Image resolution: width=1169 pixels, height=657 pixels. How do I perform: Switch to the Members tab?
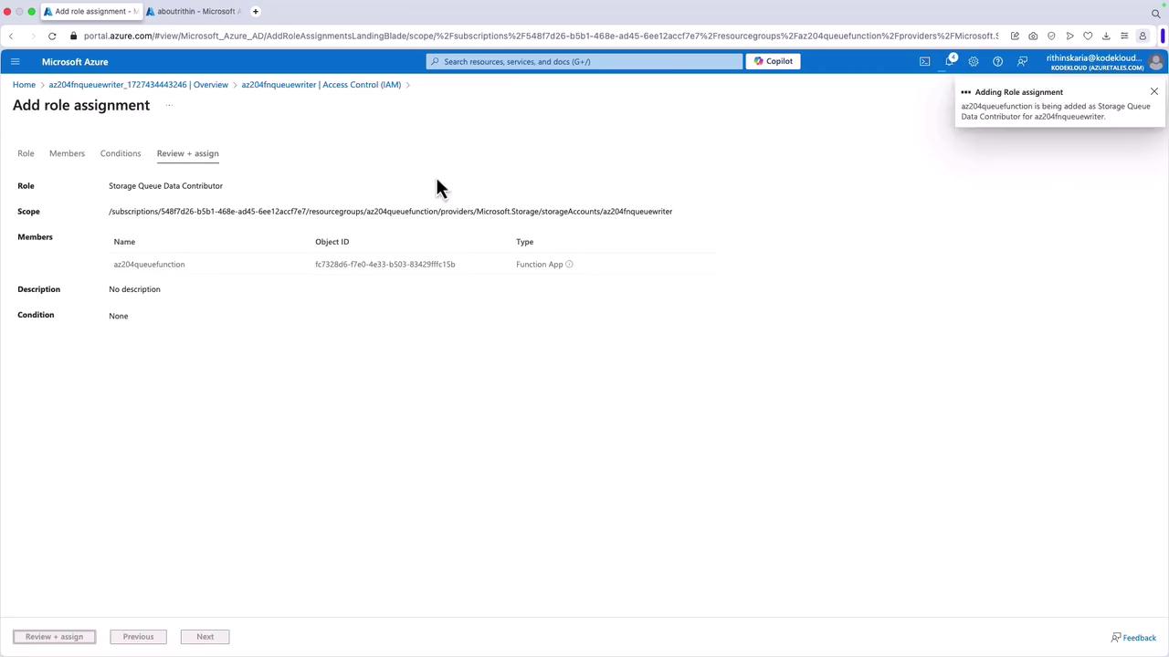67,153
